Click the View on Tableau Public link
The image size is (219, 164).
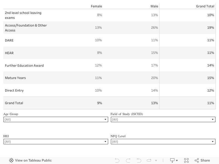click(x=33, y=160)
